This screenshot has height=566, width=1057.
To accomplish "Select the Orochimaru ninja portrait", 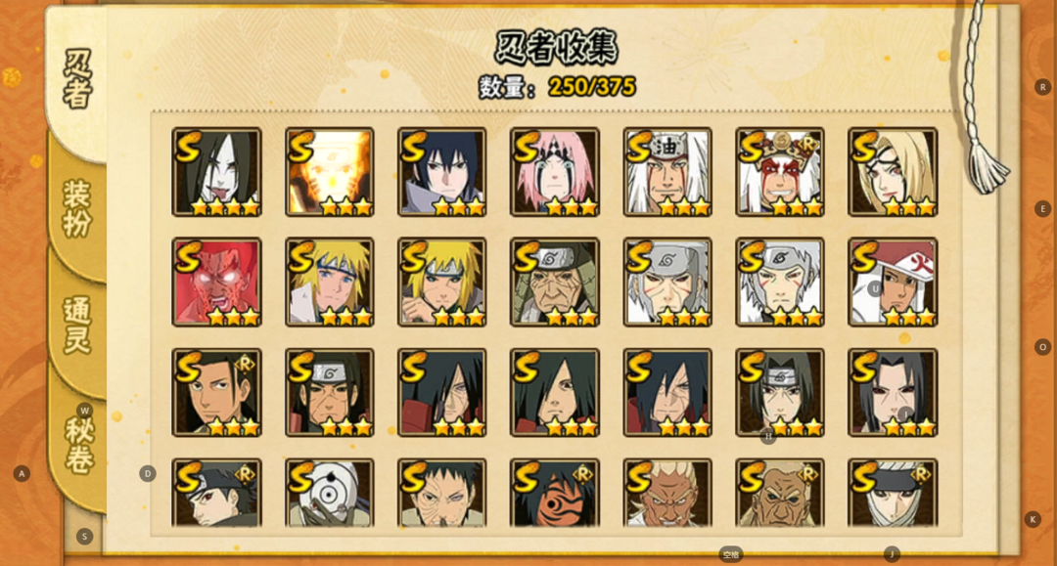I will [216, 172].
